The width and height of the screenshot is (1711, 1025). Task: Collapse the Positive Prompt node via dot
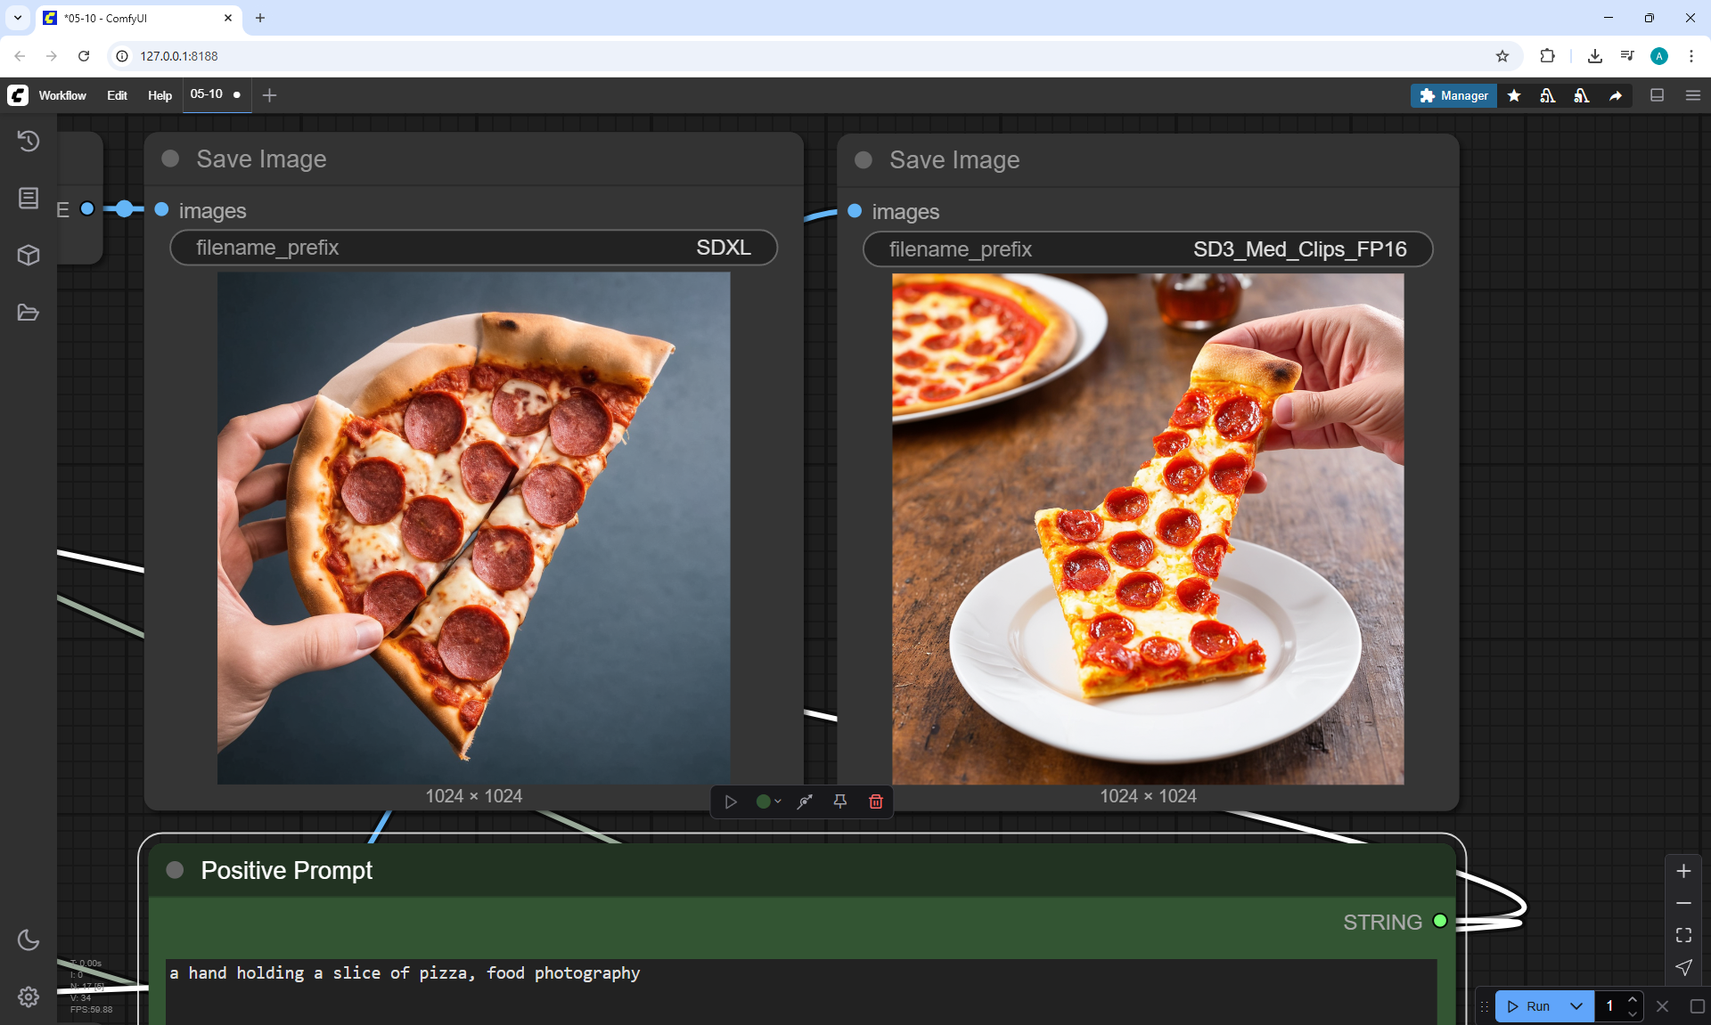[x=175, y=870]
